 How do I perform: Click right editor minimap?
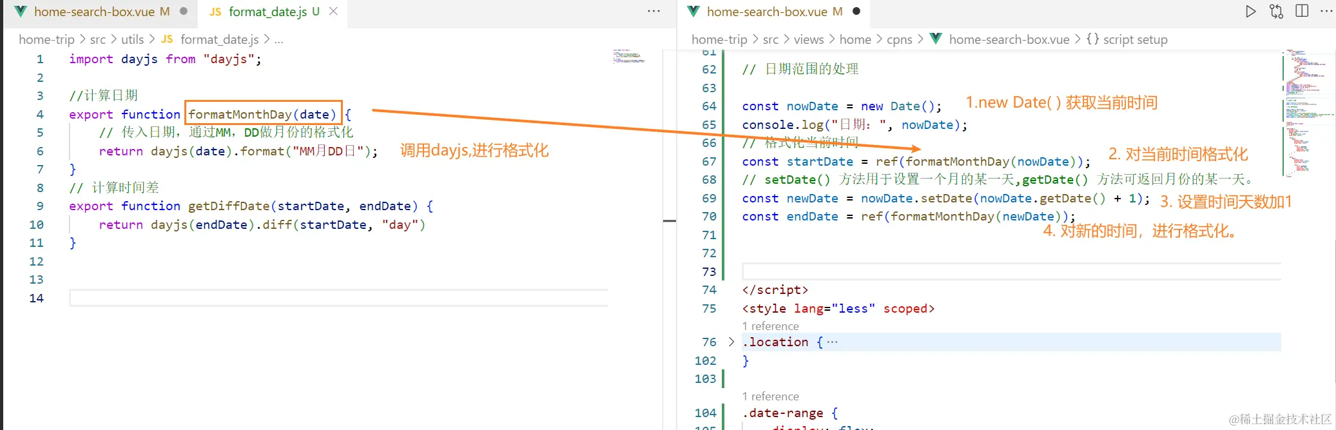pos(1308,113)
